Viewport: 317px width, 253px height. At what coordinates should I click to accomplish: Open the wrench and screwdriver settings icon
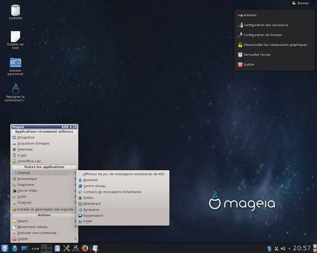coord(66,248)
